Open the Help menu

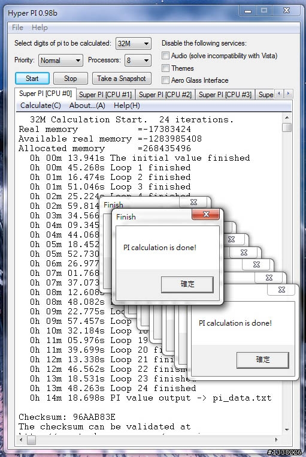click(x=40, y=28)
